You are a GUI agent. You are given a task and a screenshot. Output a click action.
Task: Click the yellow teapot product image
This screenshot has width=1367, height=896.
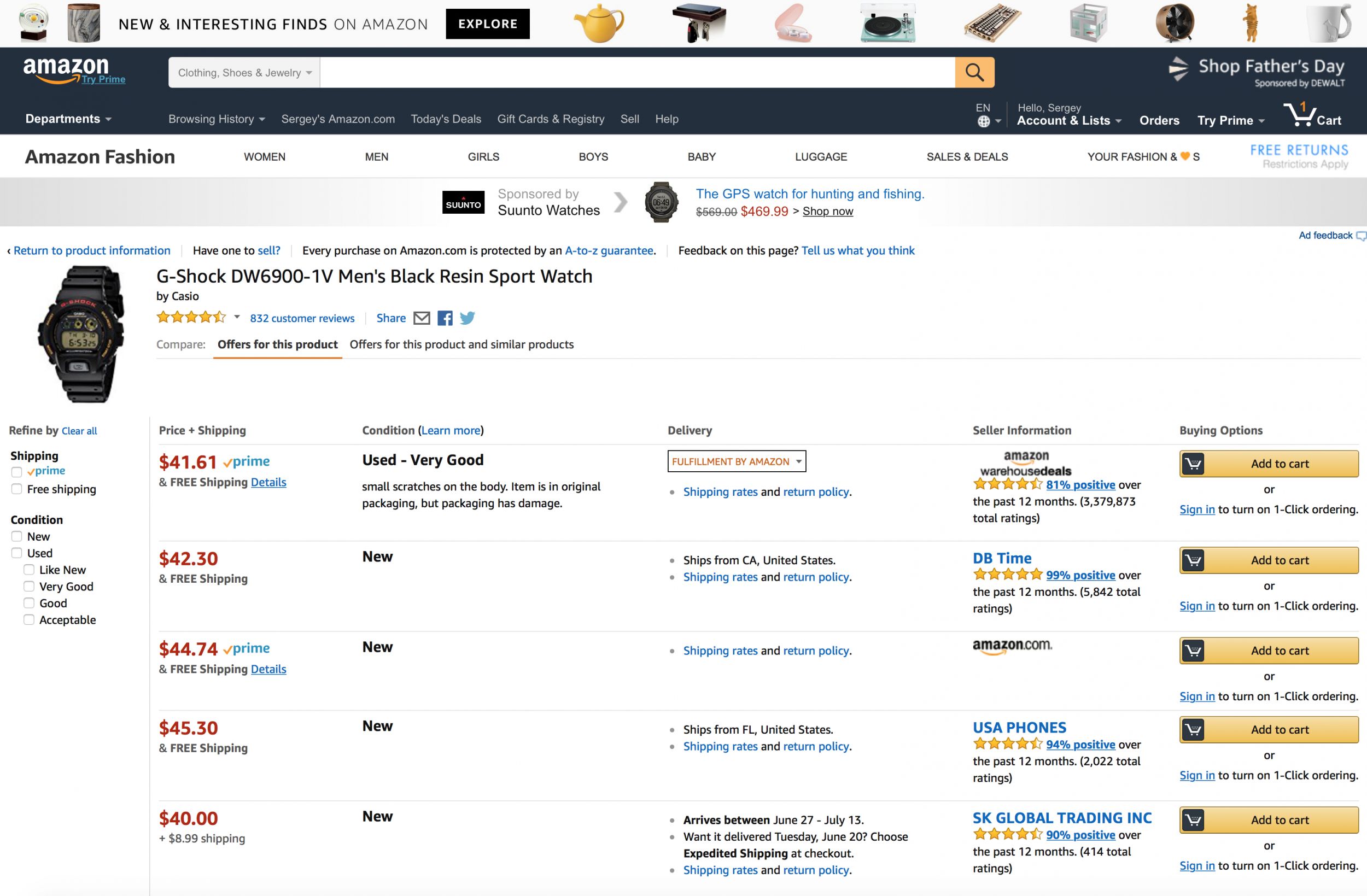pos(599,23)
